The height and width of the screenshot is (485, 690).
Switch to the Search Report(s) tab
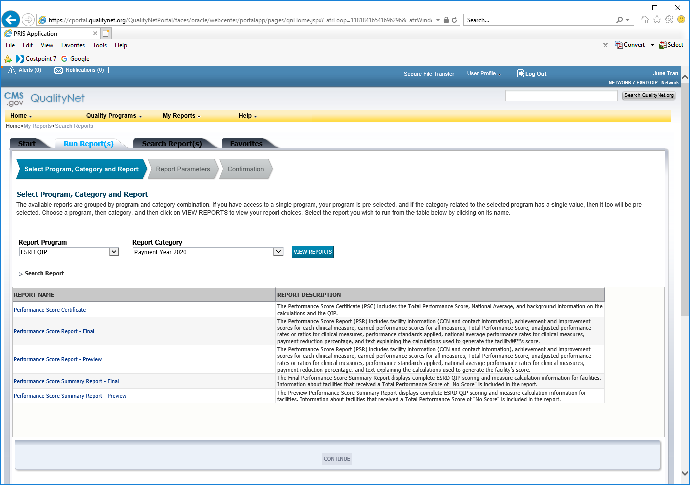pos(172,144)
